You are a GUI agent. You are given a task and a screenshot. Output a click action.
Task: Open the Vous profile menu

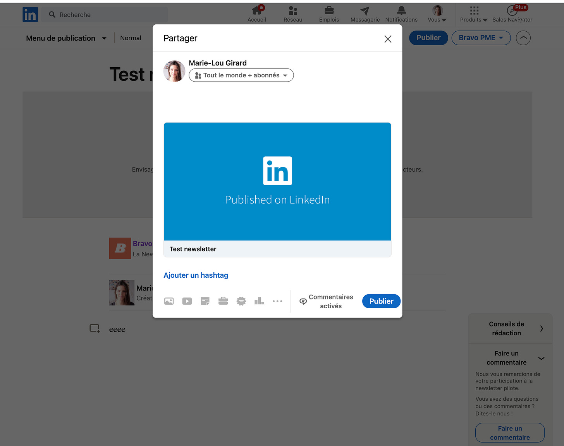pyautogui.click(x=437, y=14)
